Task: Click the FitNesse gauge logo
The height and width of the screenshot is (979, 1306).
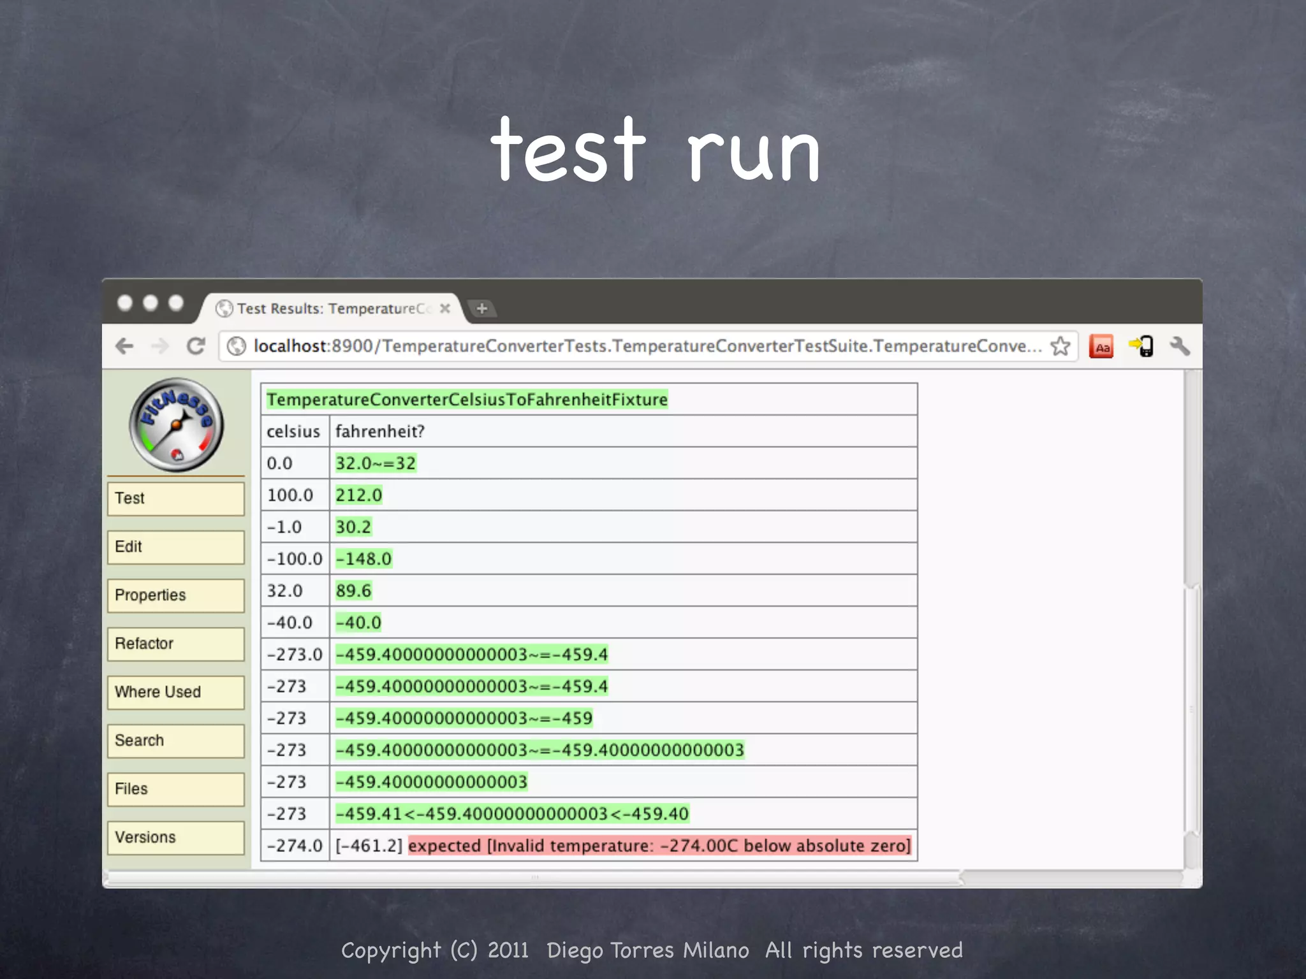Action: [177, 425]
